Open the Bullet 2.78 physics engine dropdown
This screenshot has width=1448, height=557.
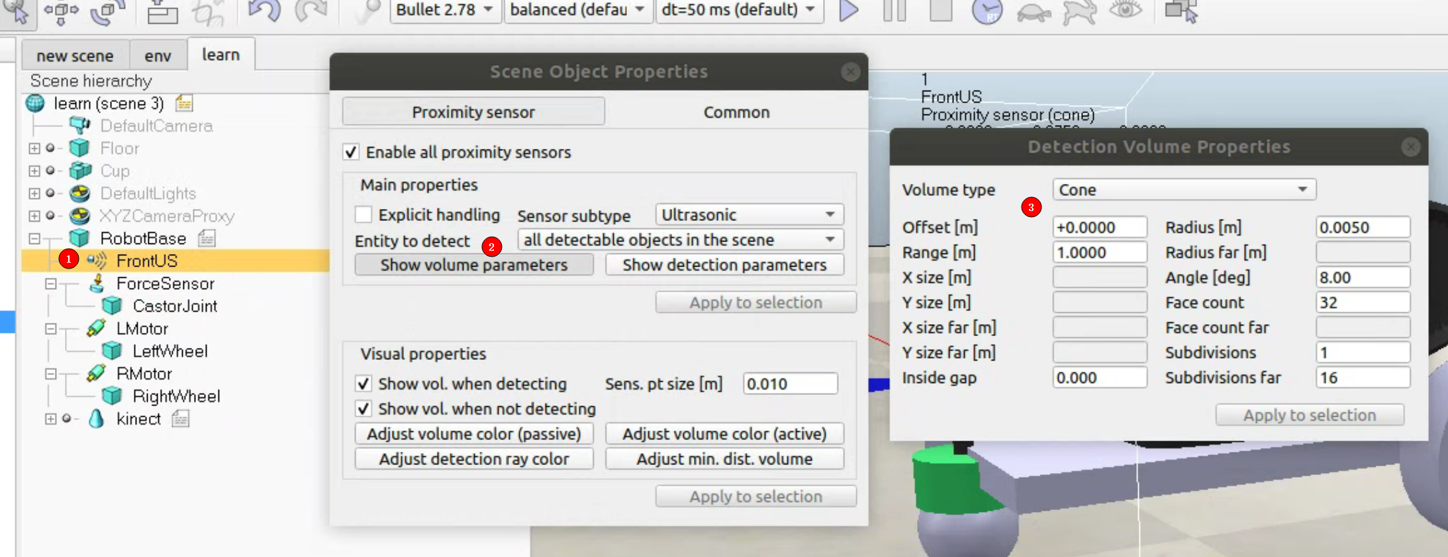tap(445, 10)
